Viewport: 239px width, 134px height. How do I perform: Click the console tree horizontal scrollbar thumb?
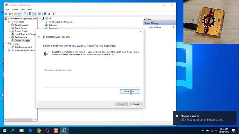20,120
